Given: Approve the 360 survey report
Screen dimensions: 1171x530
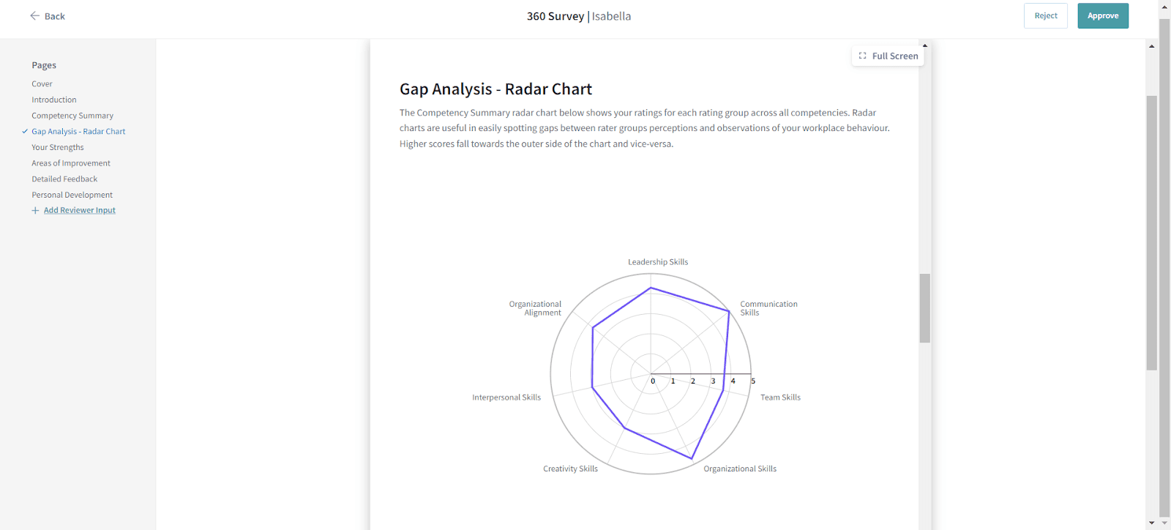Looking at the screenshot, I should tap(1102, 16).
